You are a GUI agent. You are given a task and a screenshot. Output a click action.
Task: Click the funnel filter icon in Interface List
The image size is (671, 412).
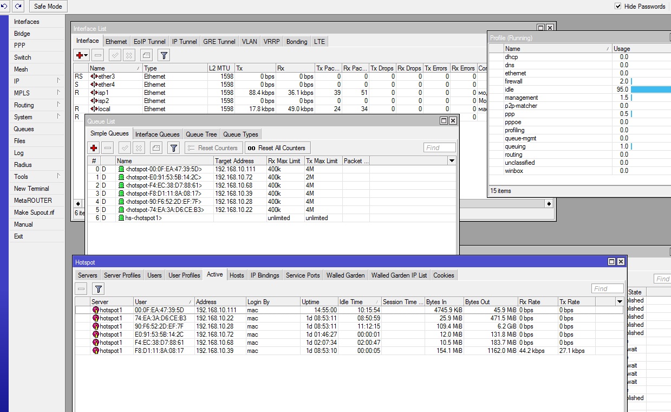[x=164, y=55]
